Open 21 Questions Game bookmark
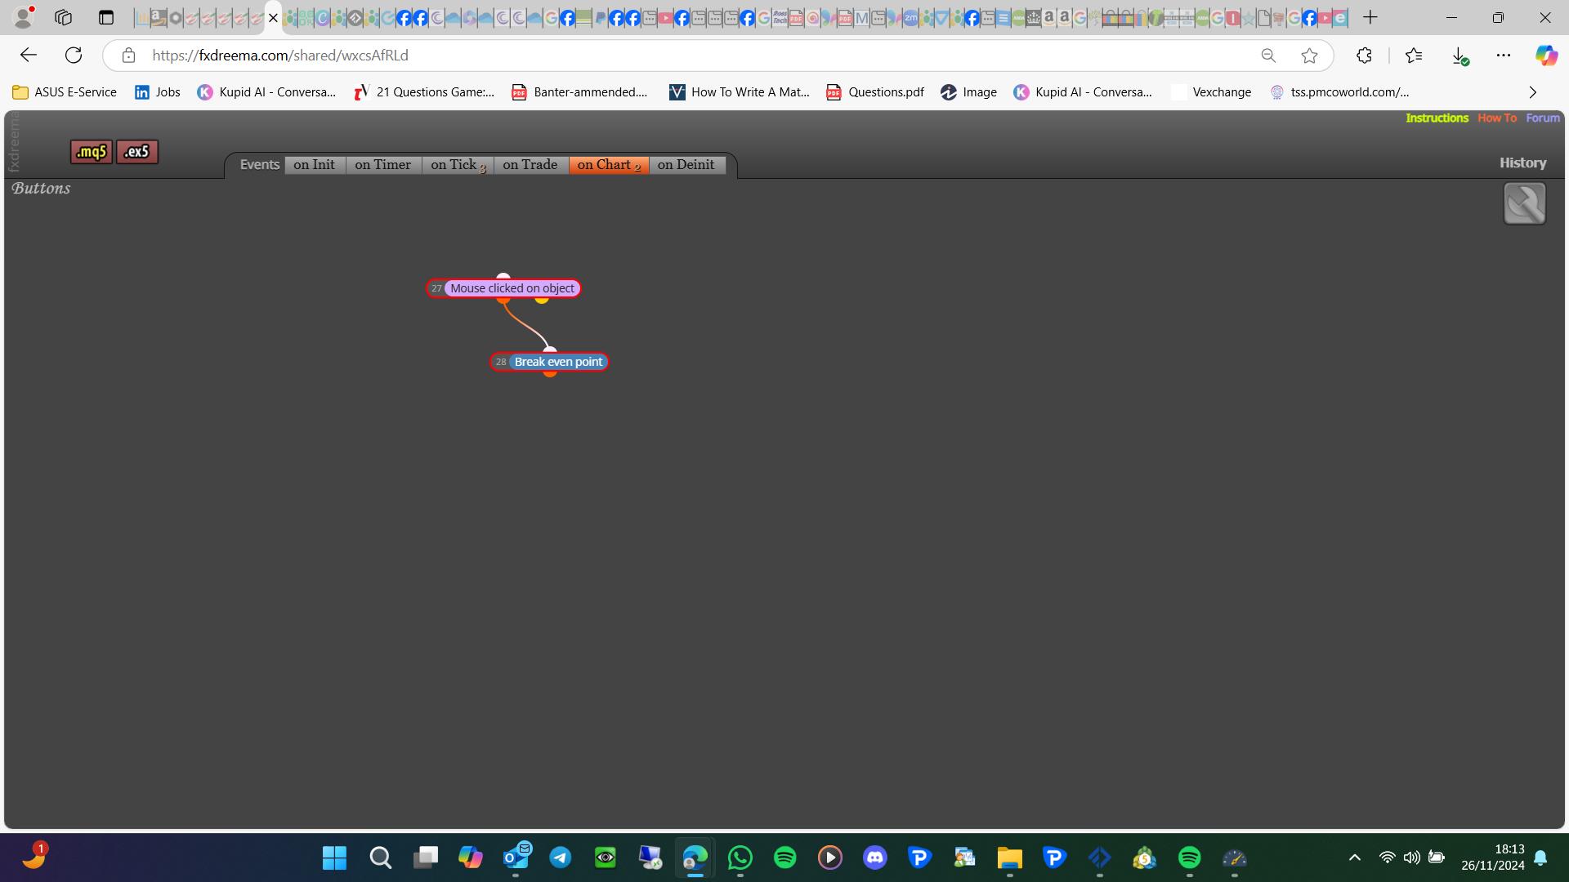 [x=424, y=92]
